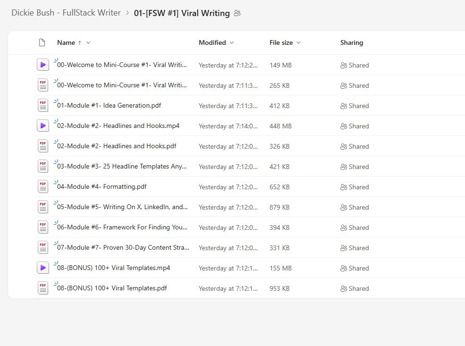Screen dimensions: 465x346
Task: Click the Sharing column header
Action: pos(351,42)
